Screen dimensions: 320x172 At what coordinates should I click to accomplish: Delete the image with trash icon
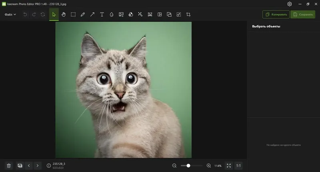click(8, 165)
